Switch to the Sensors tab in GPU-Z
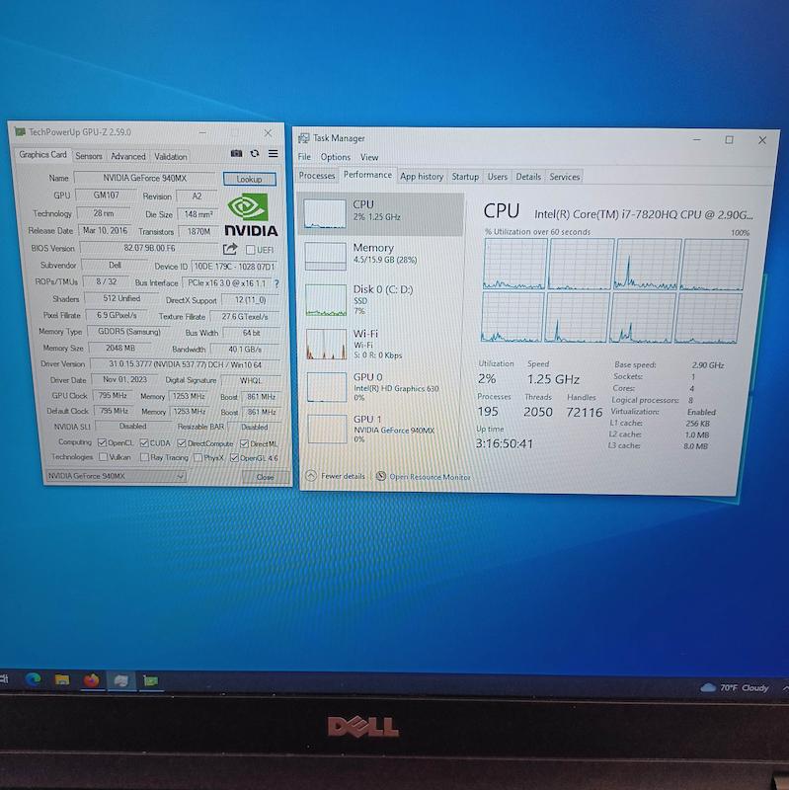789x790 pixels. [x=89, y=156]
